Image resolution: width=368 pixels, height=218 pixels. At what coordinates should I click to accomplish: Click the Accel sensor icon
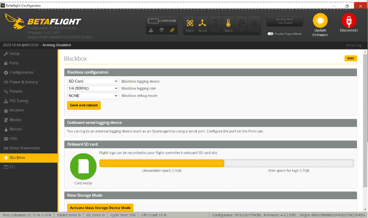click(202, 24)
